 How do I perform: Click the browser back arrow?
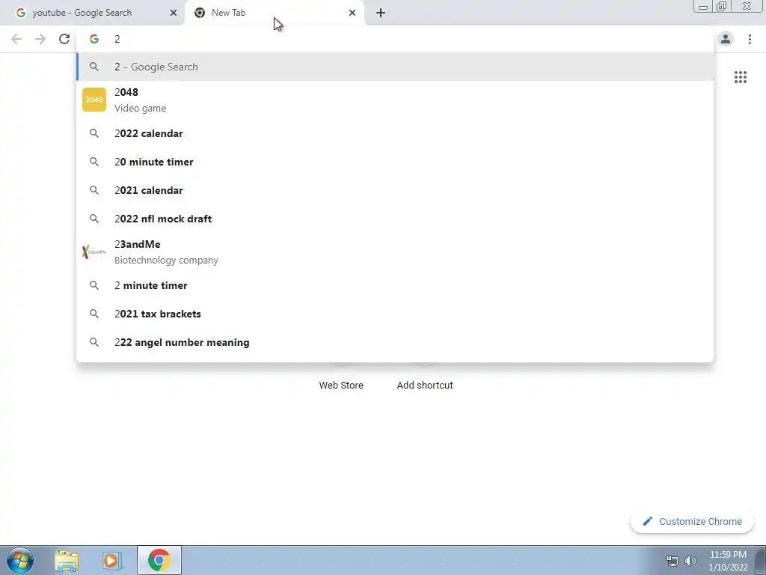tap(16, 39)
